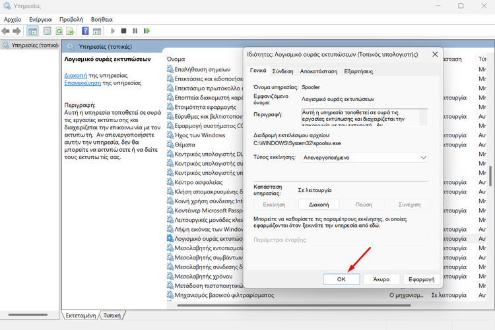
Task: Click the Stop Service square icon
Action: point(123,31)
